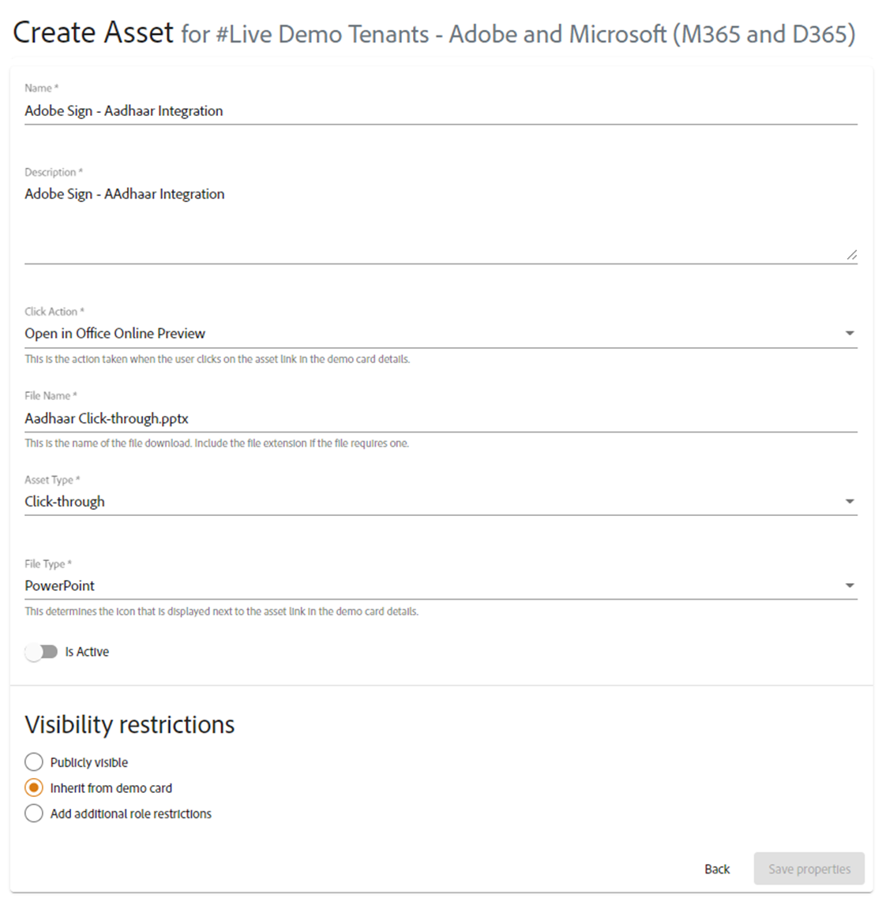
Task: Click the help text under Click Action
Action: [x=217, y=360]
